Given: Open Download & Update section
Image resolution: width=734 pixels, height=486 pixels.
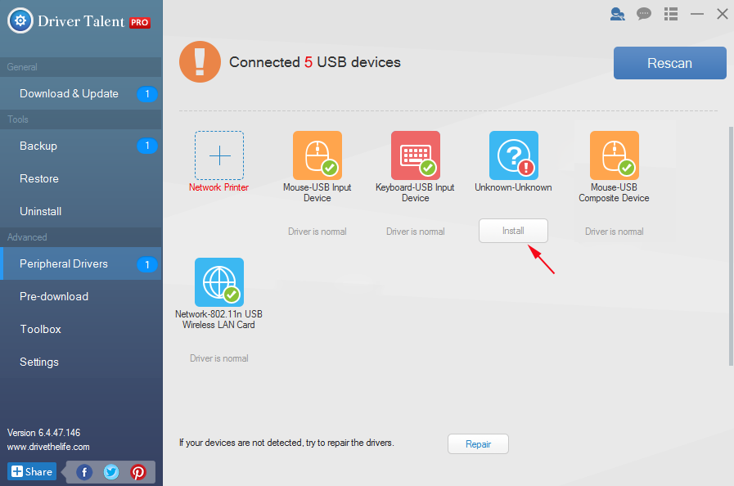Looking at the screenshot, I should [x=70, y=93].
